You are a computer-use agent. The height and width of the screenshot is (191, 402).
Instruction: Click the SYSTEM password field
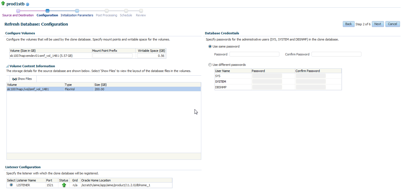point(267,82)
